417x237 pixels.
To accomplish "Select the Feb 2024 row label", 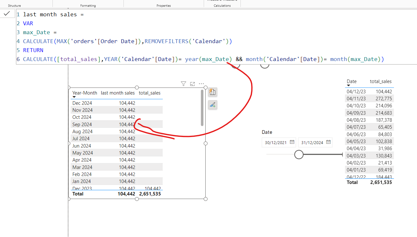I will click(x=82, y=174).
